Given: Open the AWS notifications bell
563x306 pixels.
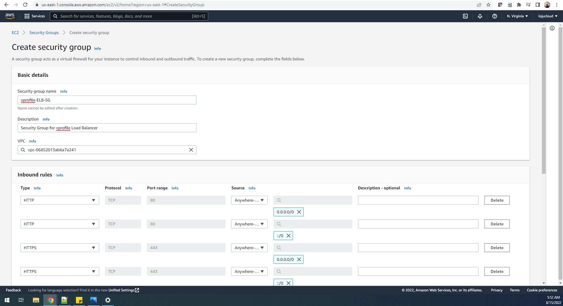Looking at the screenshot, I should 480,16.
